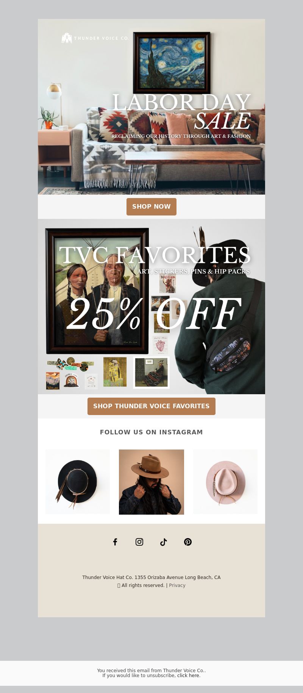Image resolution: width=303 pixels, height=693 pixels.
Task: Open the man in brown hat photo
Action: pos(151,482)
